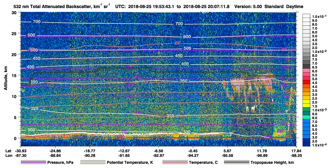Click the pink colorbar swatch beside 5.5
This screenshot has height=168, width=329.
(x=306, y=75)
